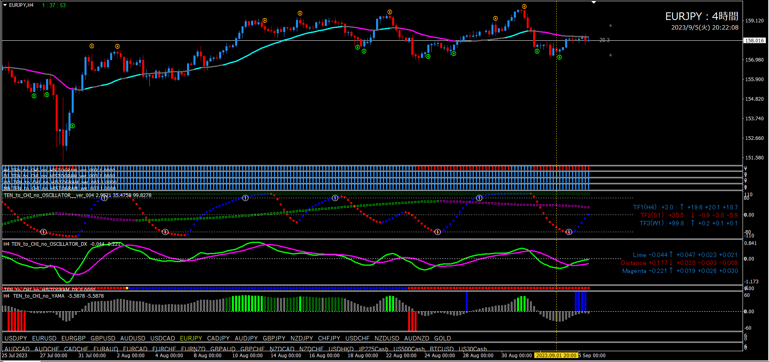Load the EURGBP pair
The image size is (769, 362).
pyautogui.click(x=73, y=338)
